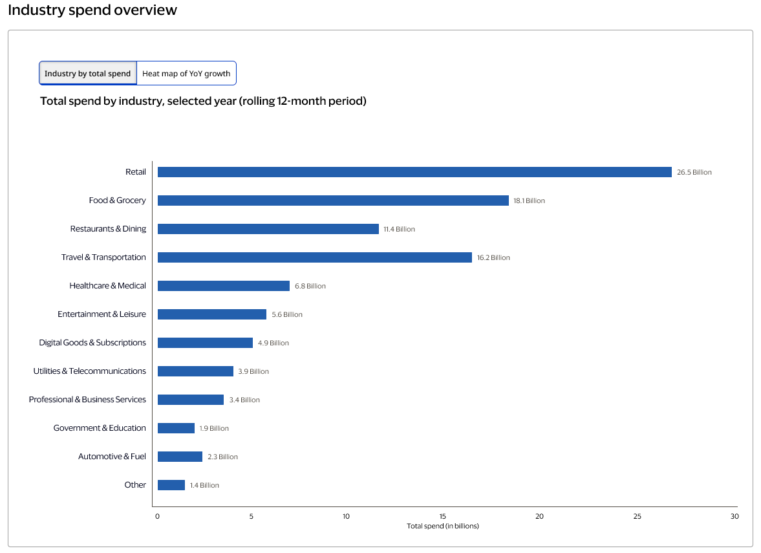Screen dimensions: 761x553
Task: Click the 18.1 Billion value label
Action: [x=530, y=201]
